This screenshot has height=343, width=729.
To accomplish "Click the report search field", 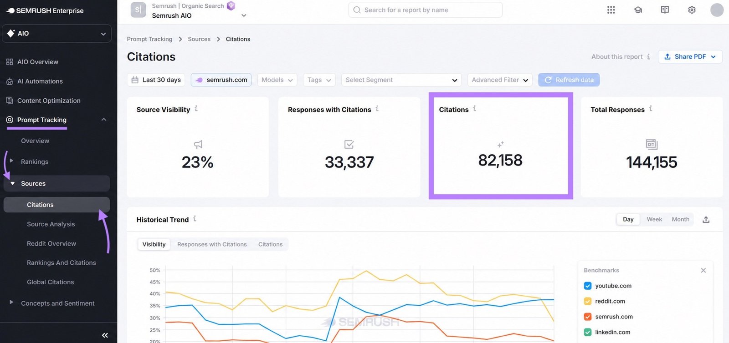I will click(425, 10).
